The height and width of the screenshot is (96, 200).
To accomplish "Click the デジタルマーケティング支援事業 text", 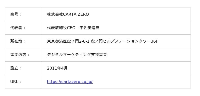I will click(77, 55).
